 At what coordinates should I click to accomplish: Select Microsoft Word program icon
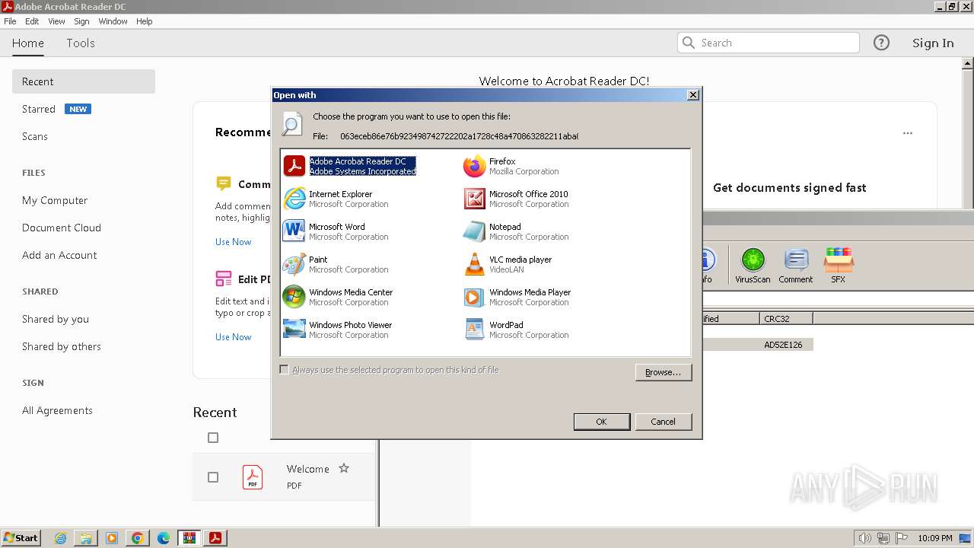[x=294, y=231]
